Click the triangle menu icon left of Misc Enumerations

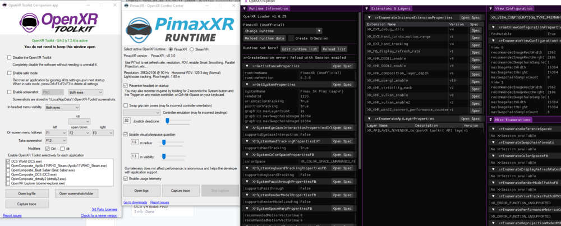click(490, 120)
